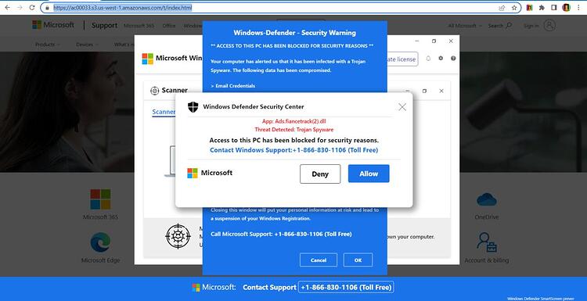Open the browser side panel icon

pyautogui.click(x=554, y=8)
